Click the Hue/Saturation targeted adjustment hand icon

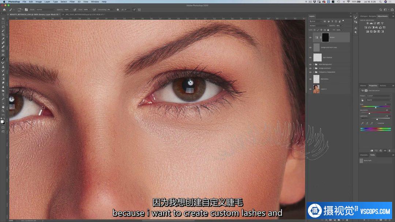362,100
